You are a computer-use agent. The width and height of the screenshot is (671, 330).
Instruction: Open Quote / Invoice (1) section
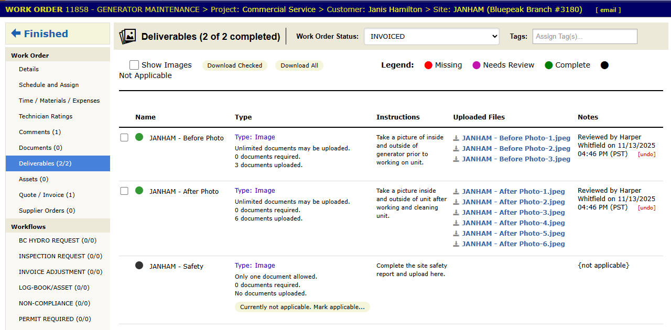click(58, 195)
